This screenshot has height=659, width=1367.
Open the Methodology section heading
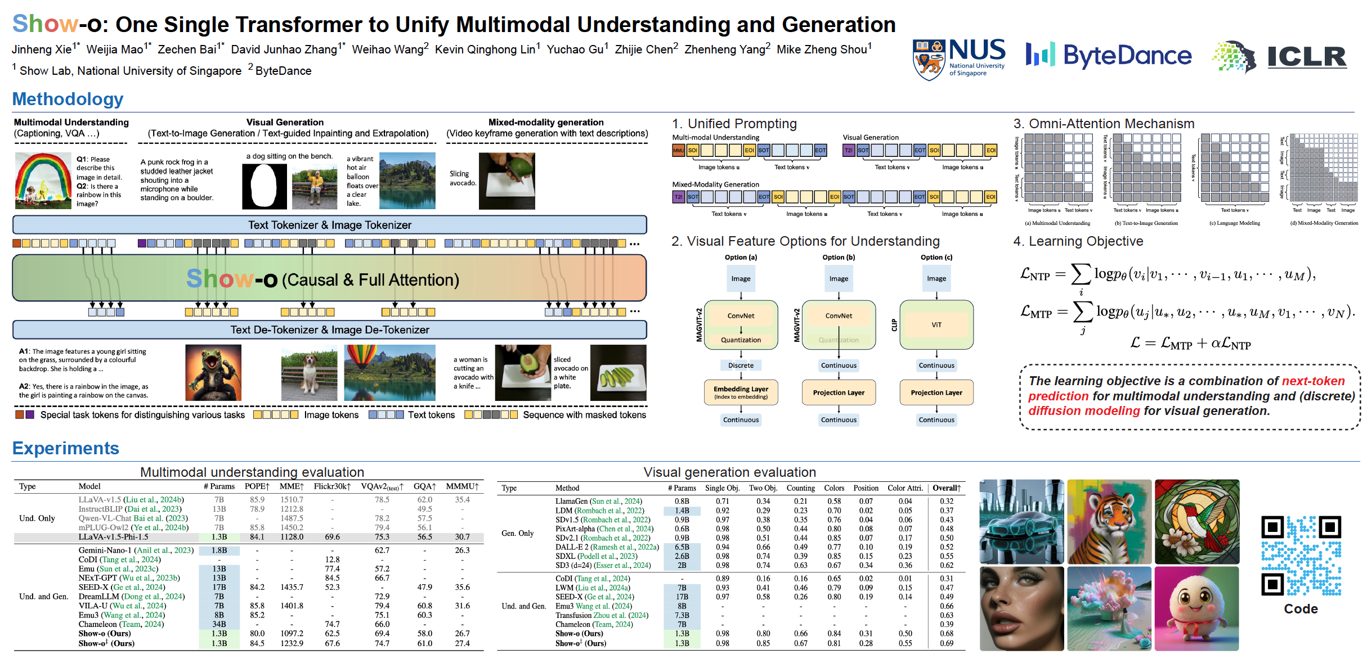click(68, 99)
